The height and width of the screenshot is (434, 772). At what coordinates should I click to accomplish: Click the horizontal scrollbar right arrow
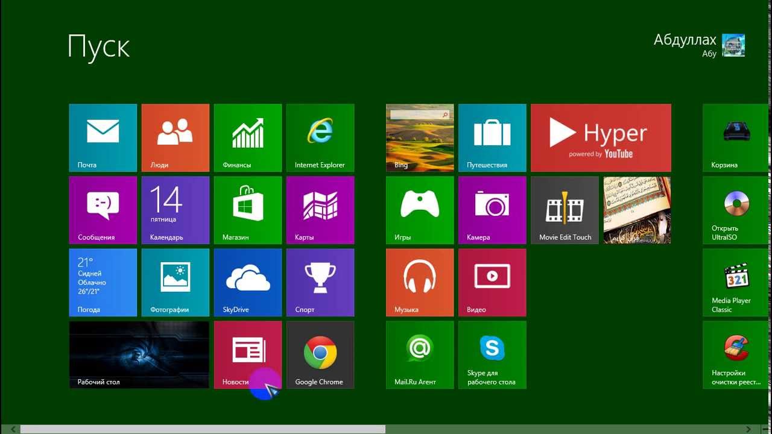tap(748, 429)
